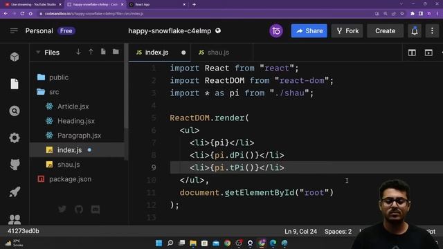443x249 pixels.
Task: Select index.js in file tree
Action: coord(77,150)
